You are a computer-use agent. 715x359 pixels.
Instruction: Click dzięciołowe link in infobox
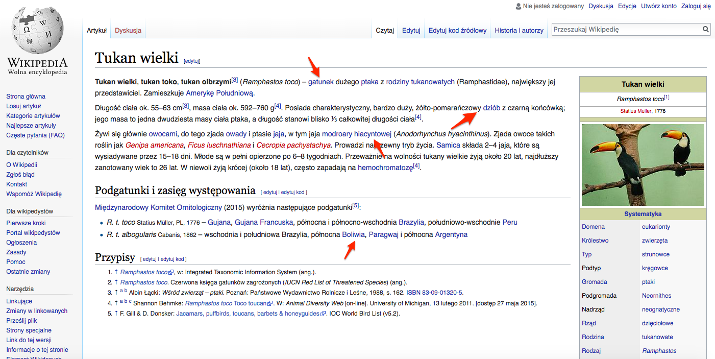[658, 323]
